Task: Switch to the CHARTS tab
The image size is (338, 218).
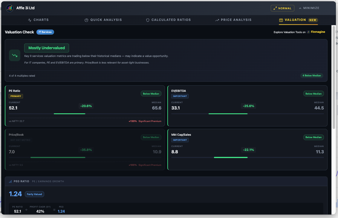Action: click(x=38, y=20)
